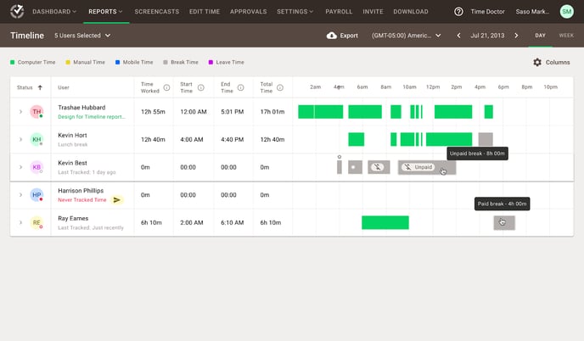The image size is (584, 341).
Task: Expand Trashae Hubbard row
Action: pyautogui.click(x=21, y=112)
